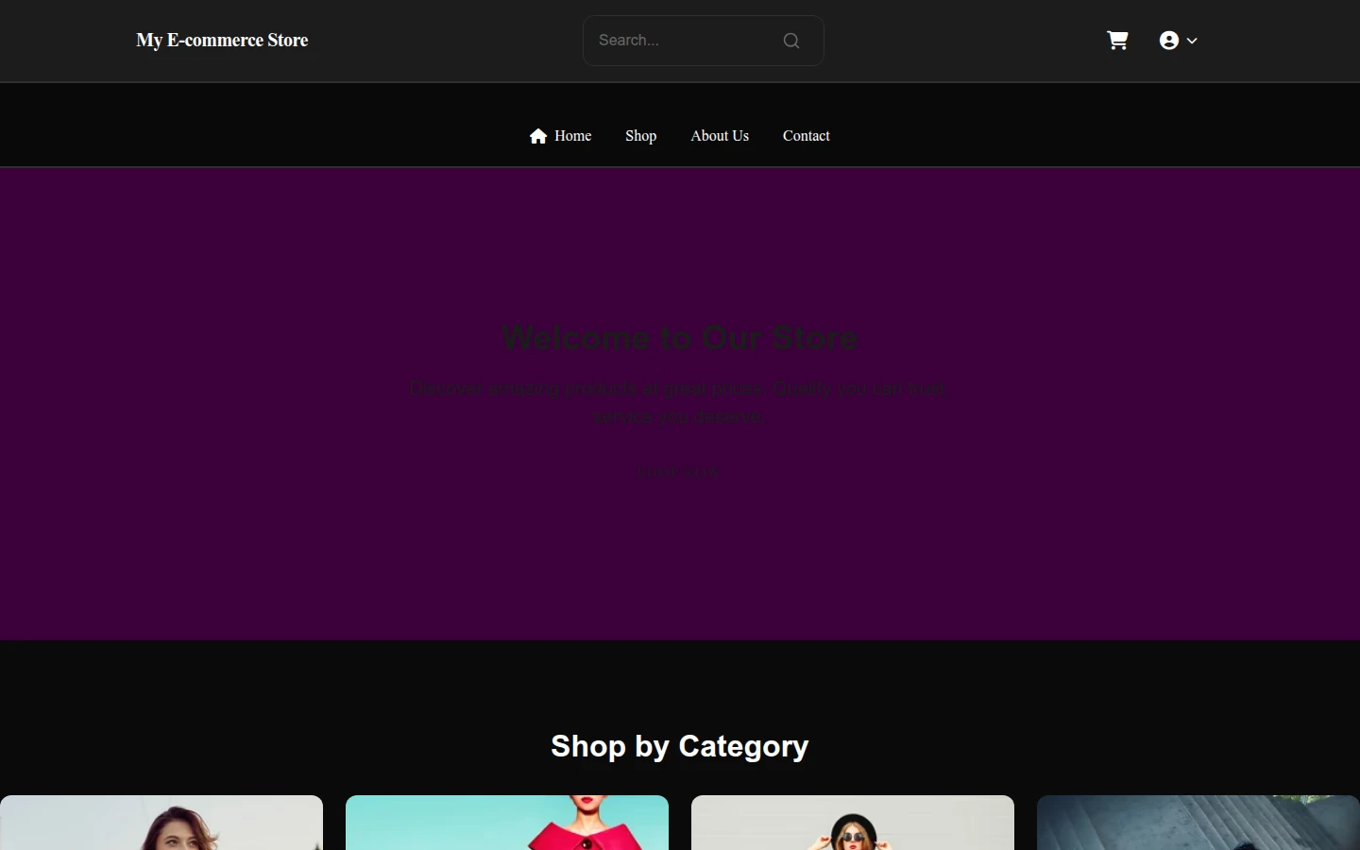Image resolution: width=1360 pixels, height=850 pixels.
Task: Open the About Us page
Action: pos(720,136)
